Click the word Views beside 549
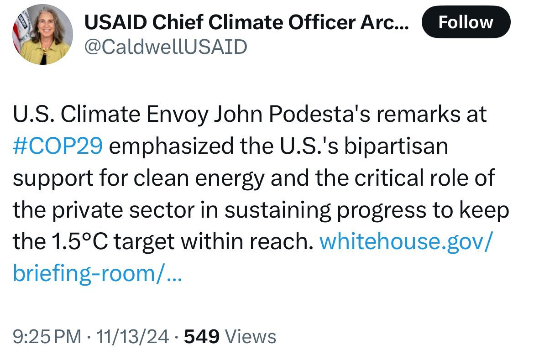534x355 pixels. [x=251, y=337]
